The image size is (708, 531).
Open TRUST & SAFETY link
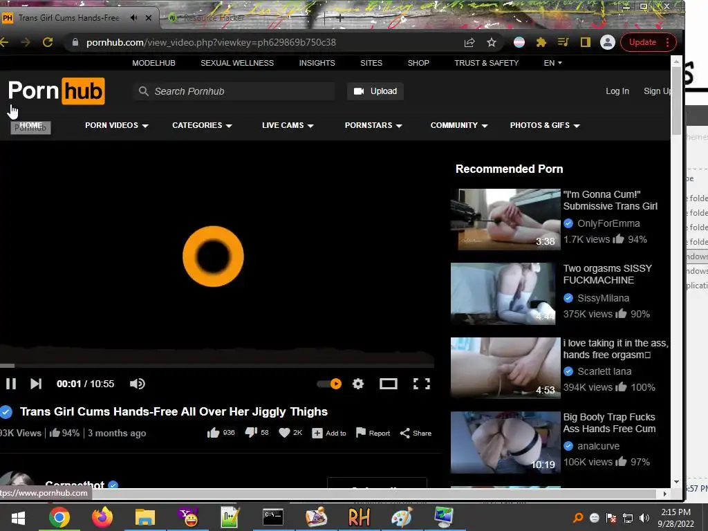(486, 63)
